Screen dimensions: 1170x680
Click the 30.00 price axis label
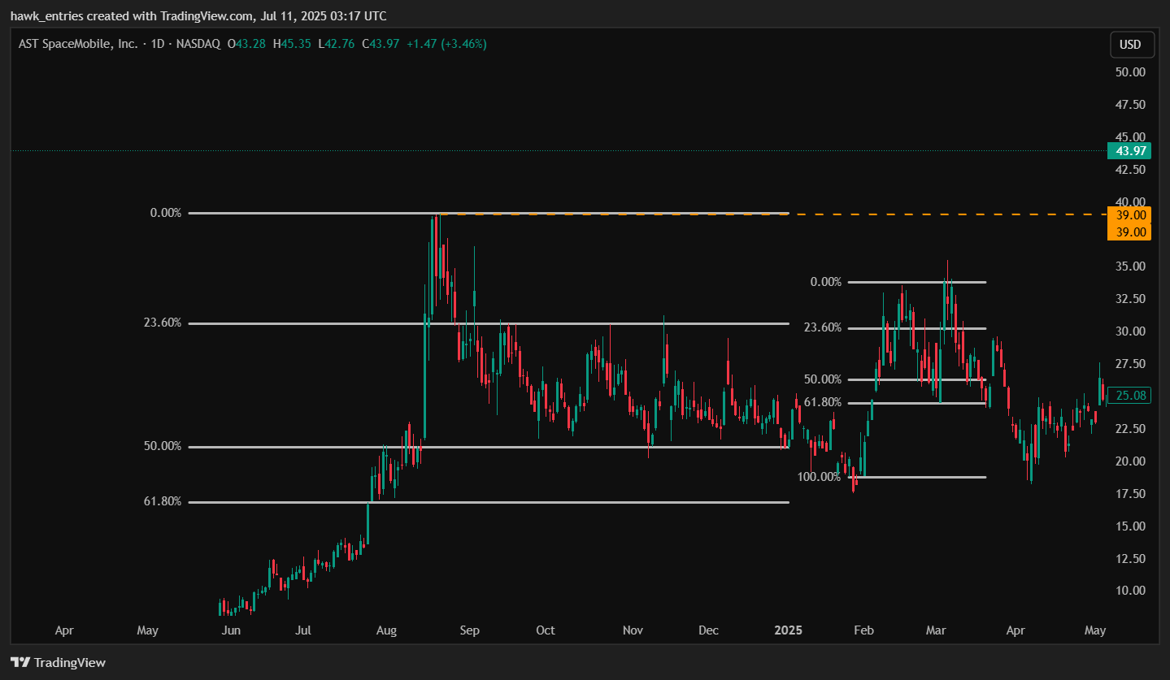pos(1131,331)
